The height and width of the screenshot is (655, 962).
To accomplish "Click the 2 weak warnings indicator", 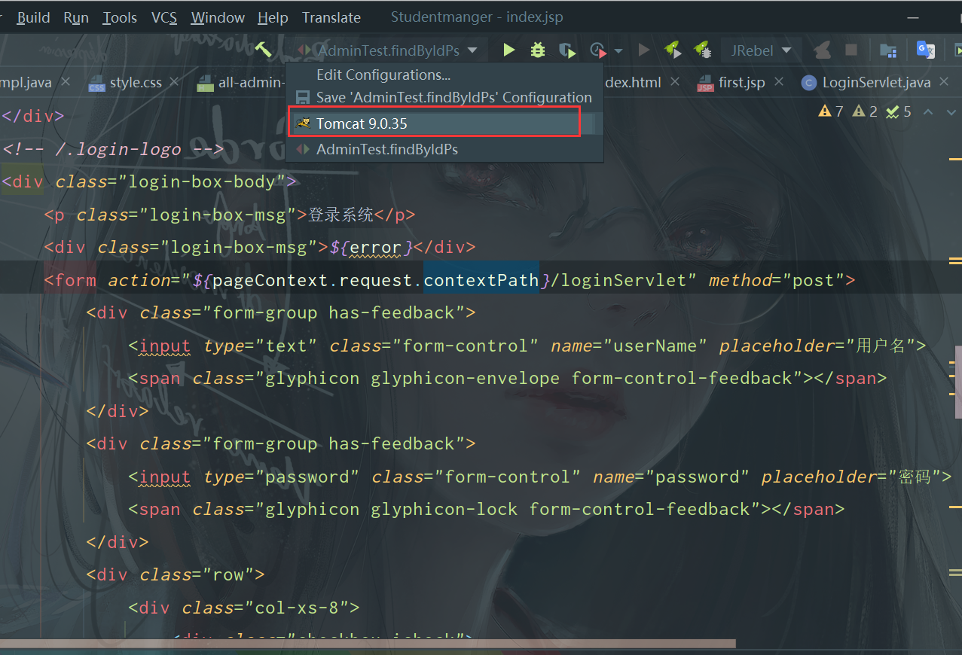I will pos(865,111).
